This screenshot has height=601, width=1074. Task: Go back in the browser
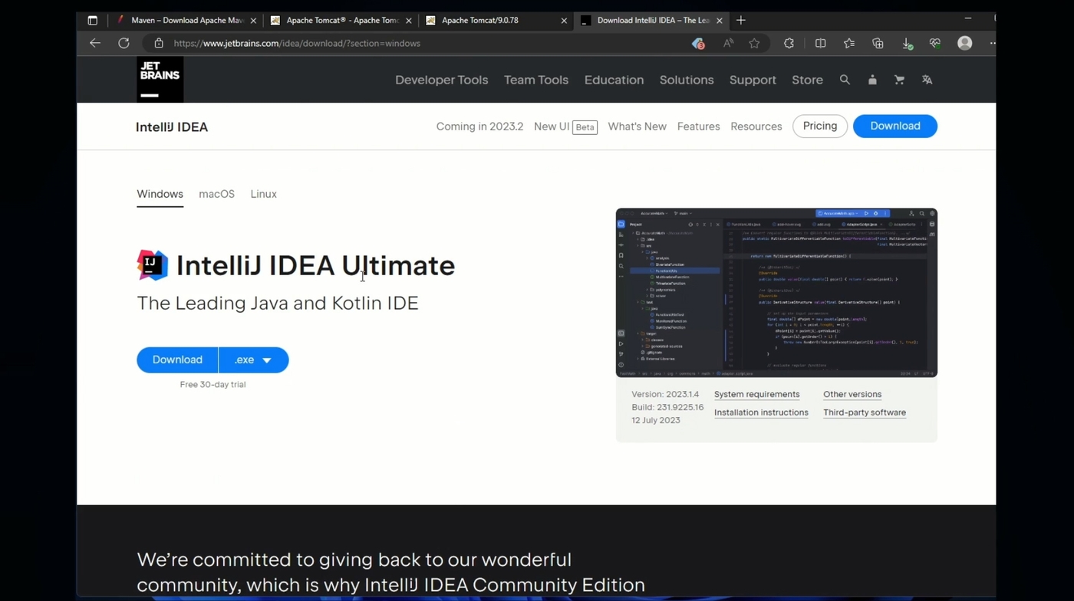(95, 43)
